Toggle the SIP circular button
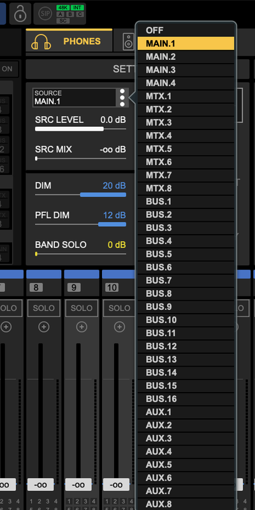This screenshot has width=255, height=510. click(x=45, y=13)
